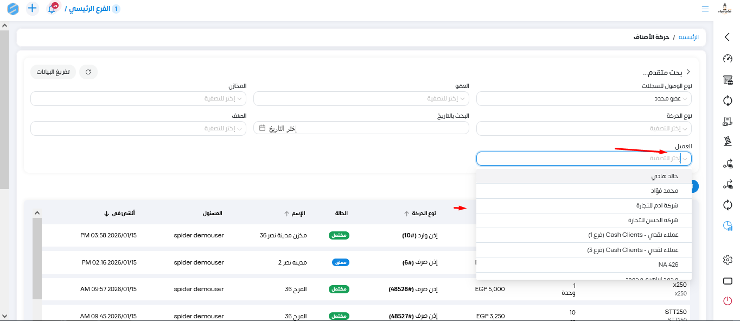Image resolution: width=740 pixels, height=321 pixels.
Task: Pick NA 426 from the client options
Action: tap(584, 265)
